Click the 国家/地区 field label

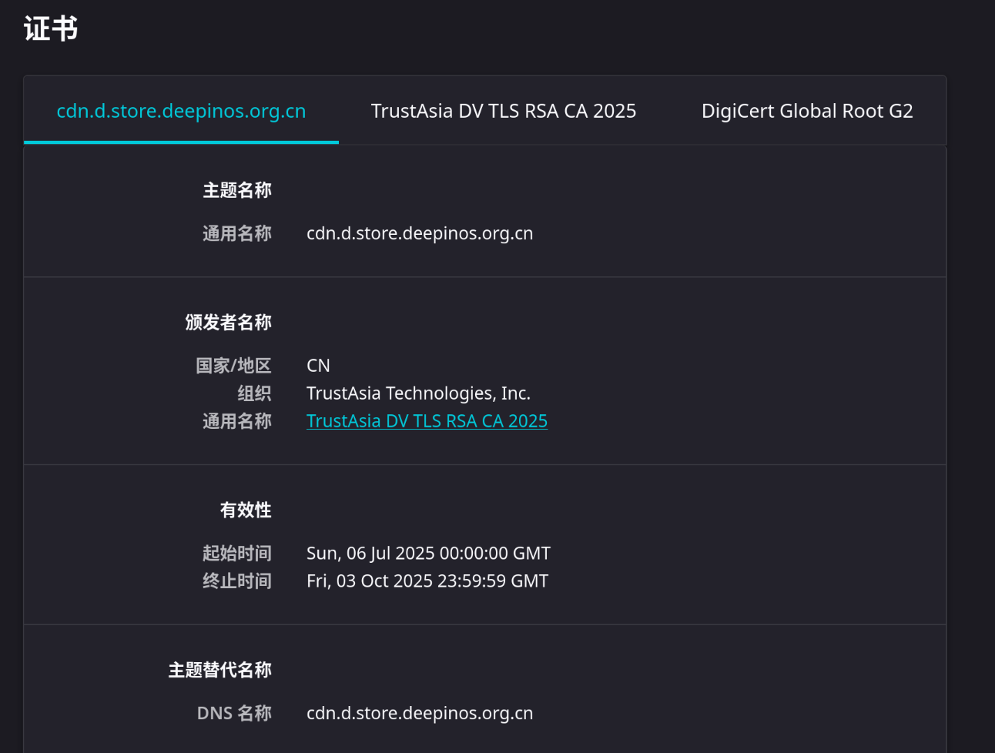[x=233, y=366]
